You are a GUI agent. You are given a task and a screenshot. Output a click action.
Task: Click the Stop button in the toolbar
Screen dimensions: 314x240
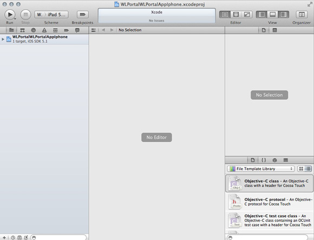25,15
